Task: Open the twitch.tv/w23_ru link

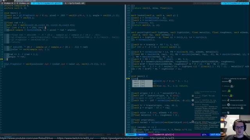Action: tap(75, 138)
